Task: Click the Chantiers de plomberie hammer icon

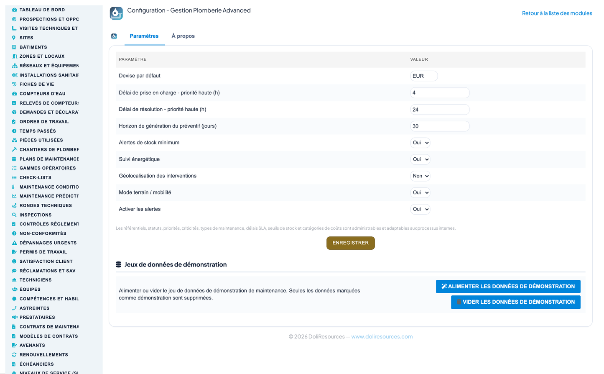Action: pos(14,149)
